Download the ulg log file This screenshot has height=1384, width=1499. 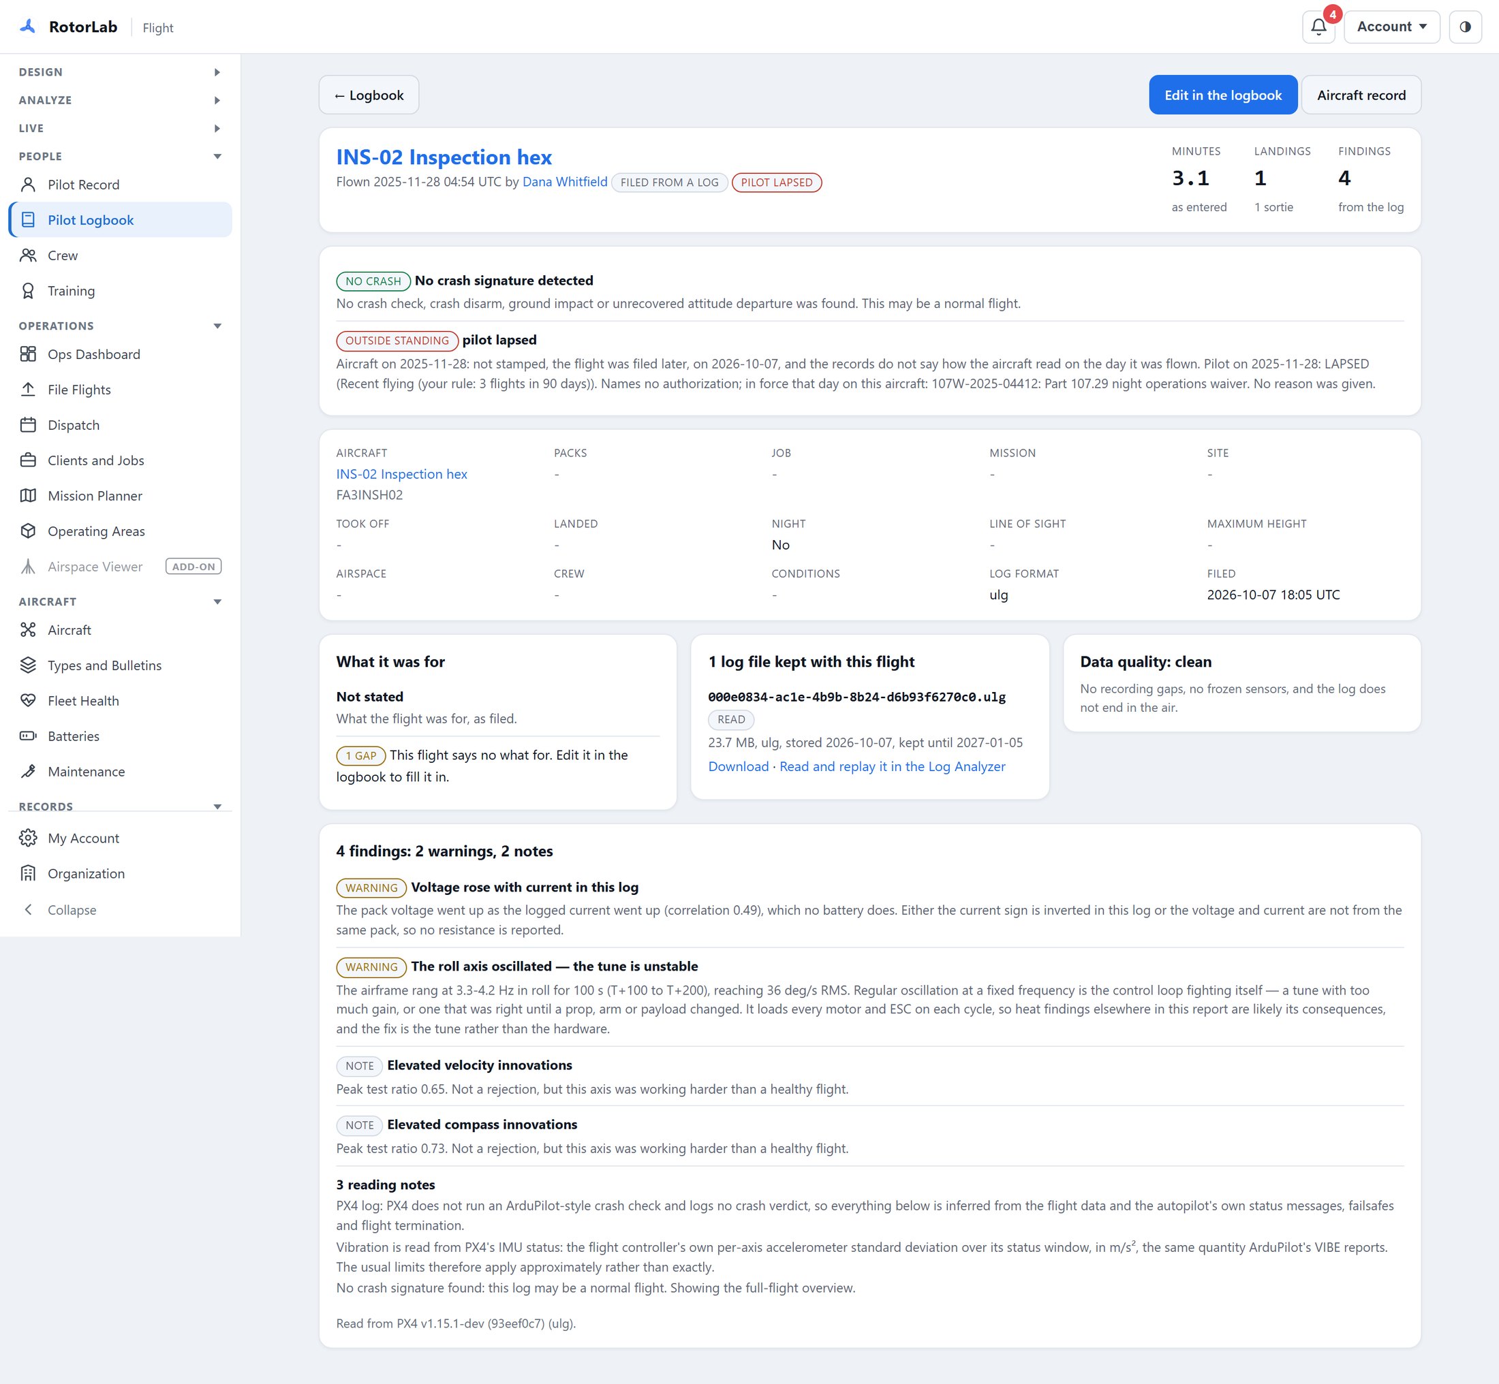click(x=738, y=767)
